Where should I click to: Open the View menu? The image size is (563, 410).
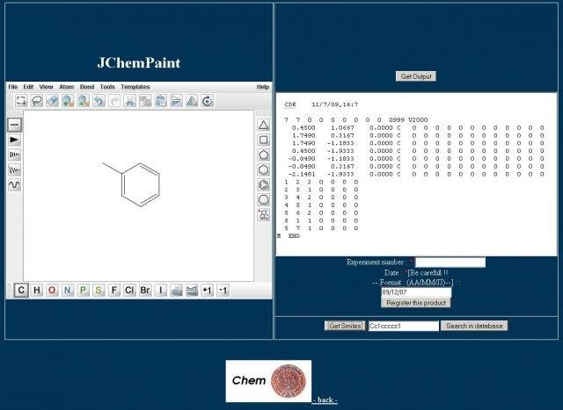click(47, 87)
